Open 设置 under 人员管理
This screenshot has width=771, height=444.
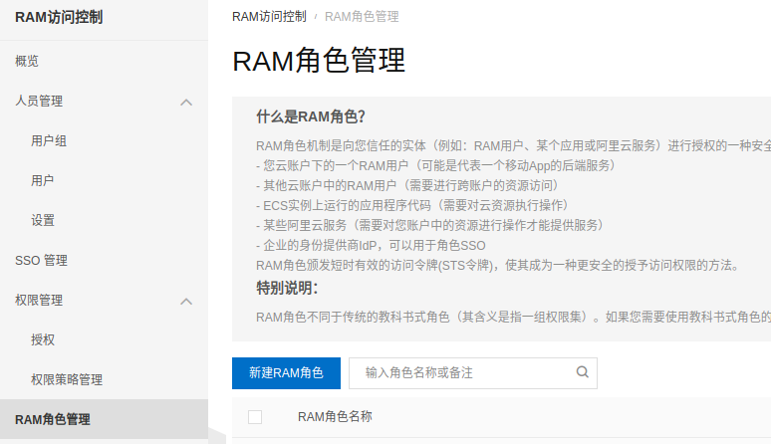tap(43, 221)
